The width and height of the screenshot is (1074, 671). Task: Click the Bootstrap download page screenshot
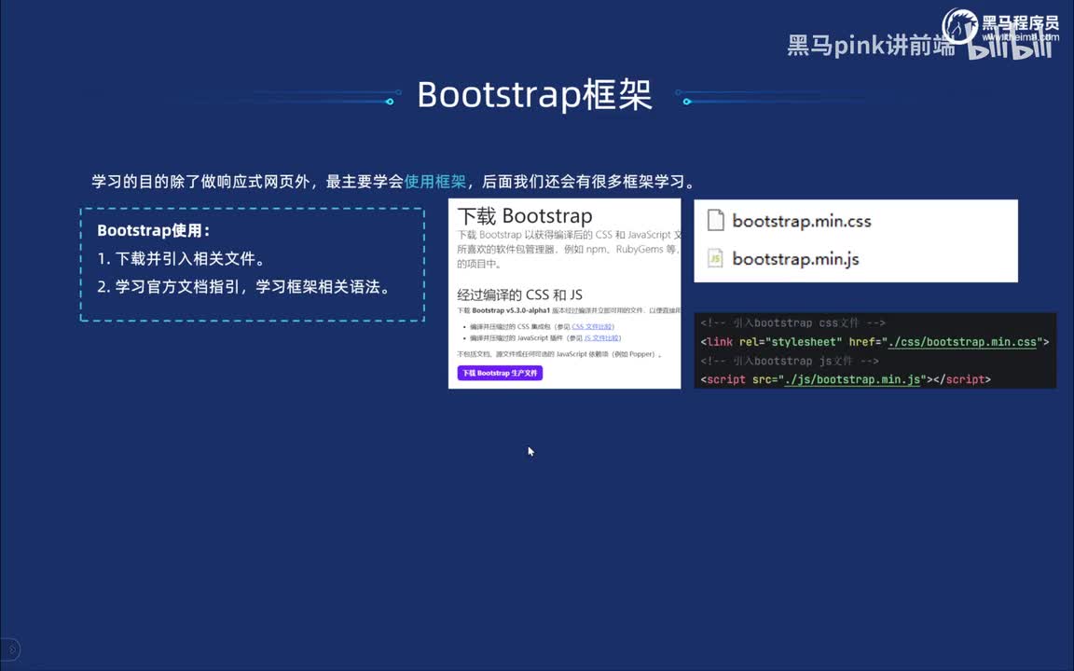point(564,294)
